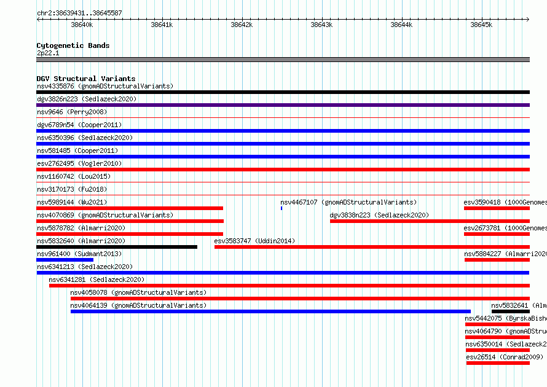Click the DGV Structural Variants track title
The width and height of the screenshot is (547, 387).
click(86, 79)
